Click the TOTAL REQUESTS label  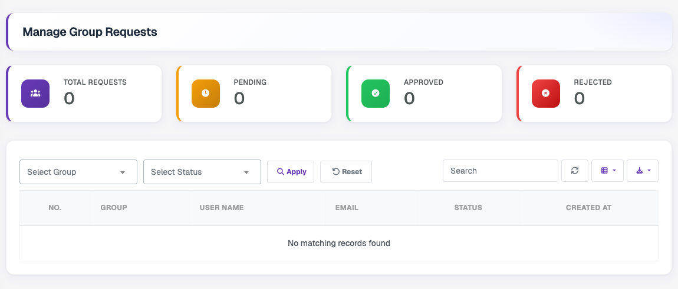[x=95, y=82]
